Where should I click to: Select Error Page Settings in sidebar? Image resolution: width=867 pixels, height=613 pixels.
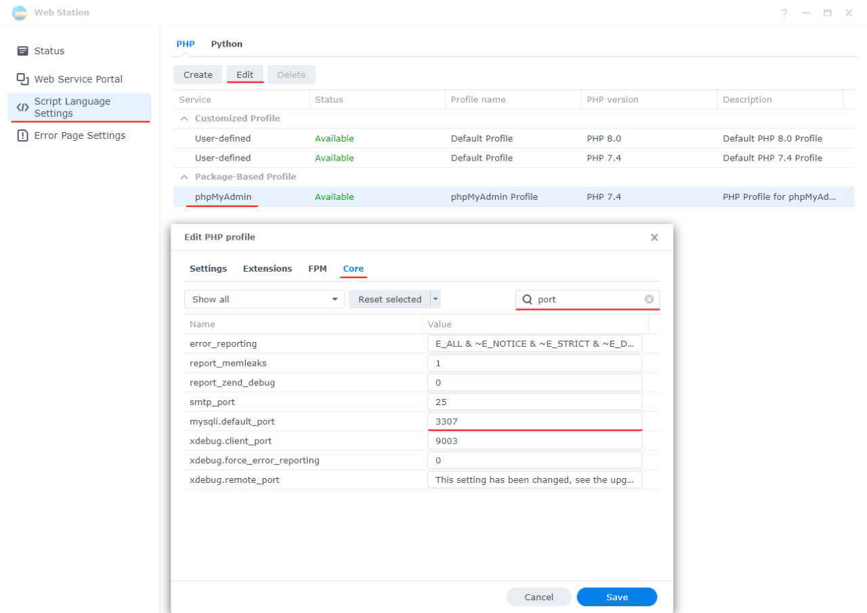pyautogui.click(x=79, y=135)
